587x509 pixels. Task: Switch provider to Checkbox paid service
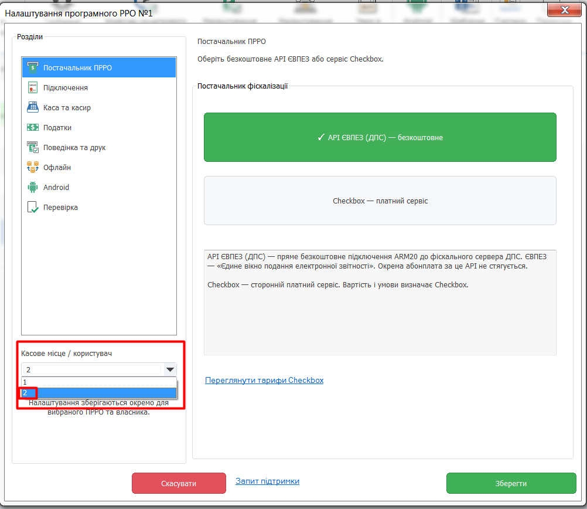(x=380, y=201)
